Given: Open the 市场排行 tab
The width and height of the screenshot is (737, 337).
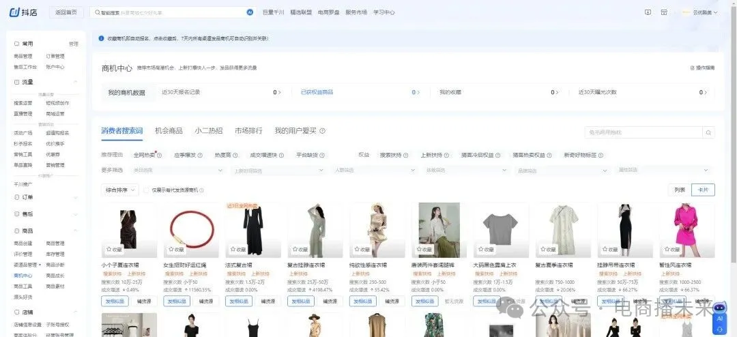Looking at the screenshot, I should click(x=248, y=131).
